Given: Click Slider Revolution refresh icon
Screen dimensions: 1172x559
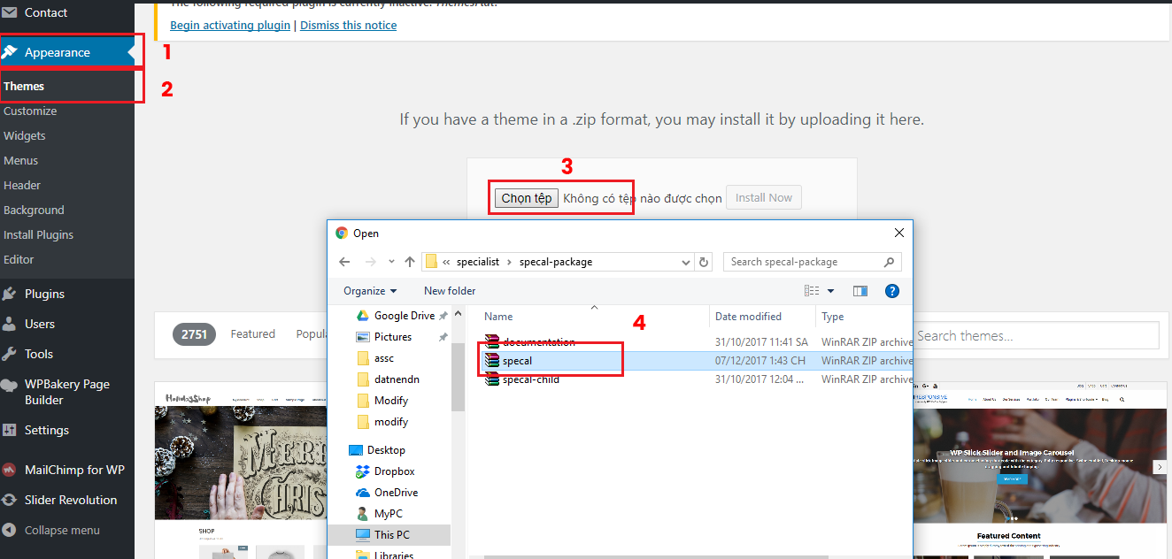Looking at the screenshot, I should pyautogui.click(x=10, y=500).
